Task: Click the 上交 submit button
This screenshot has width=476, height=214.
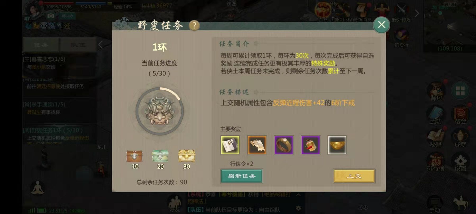Action: tap(354, 176)
